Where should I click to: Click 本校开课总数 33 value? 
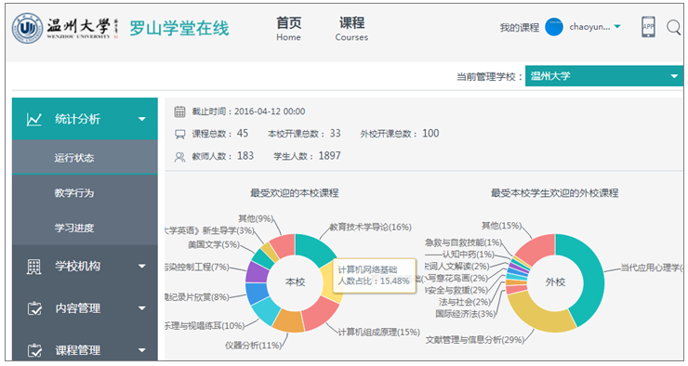click(x=336, y=133)
